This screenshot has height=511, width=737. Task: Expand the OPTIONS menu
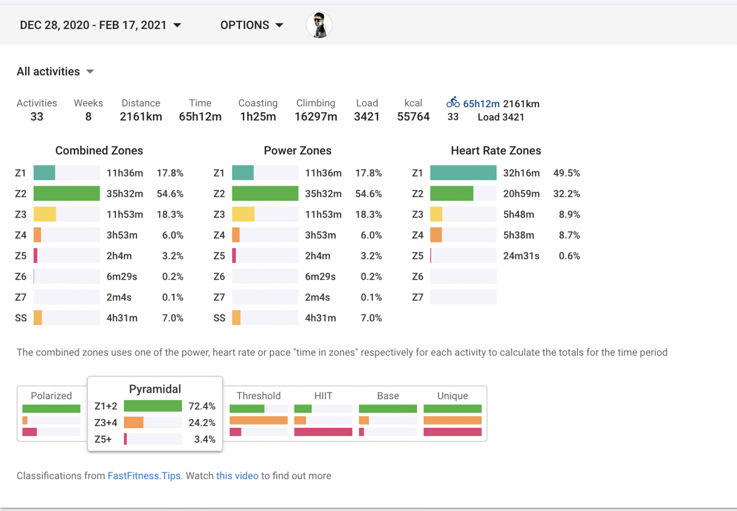(251, 25)
